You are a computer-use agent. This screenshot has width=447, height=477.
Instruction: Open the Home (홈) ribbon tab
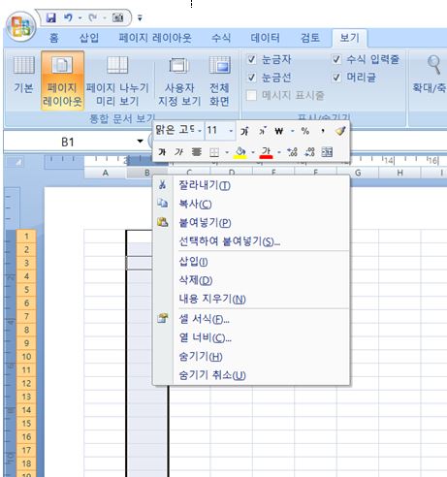coord(54,38)
